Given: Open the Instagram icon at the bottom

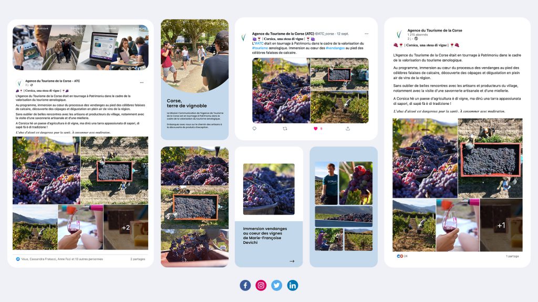Looking at the screenshot, I should pos(261,285).
